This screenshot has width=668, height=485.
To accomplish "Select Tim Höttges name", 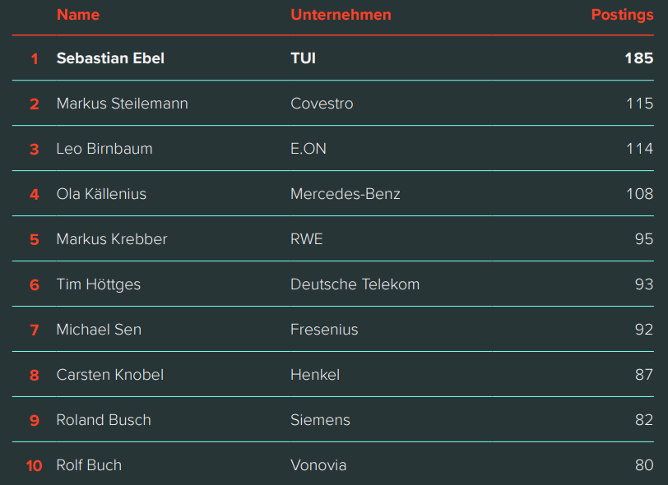I will coord(99,284).
